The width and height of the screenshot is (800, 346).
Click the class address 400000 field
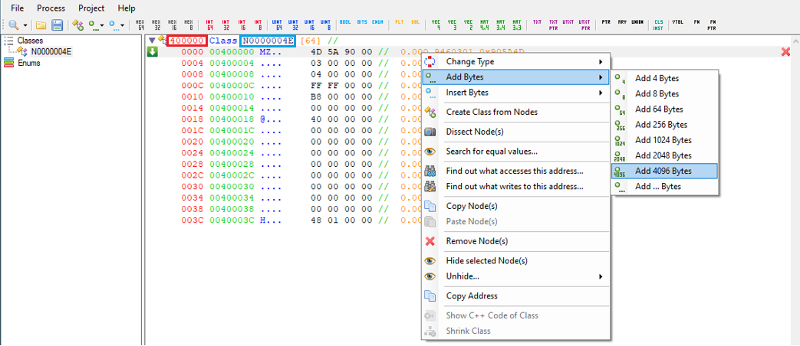[187, 40]
